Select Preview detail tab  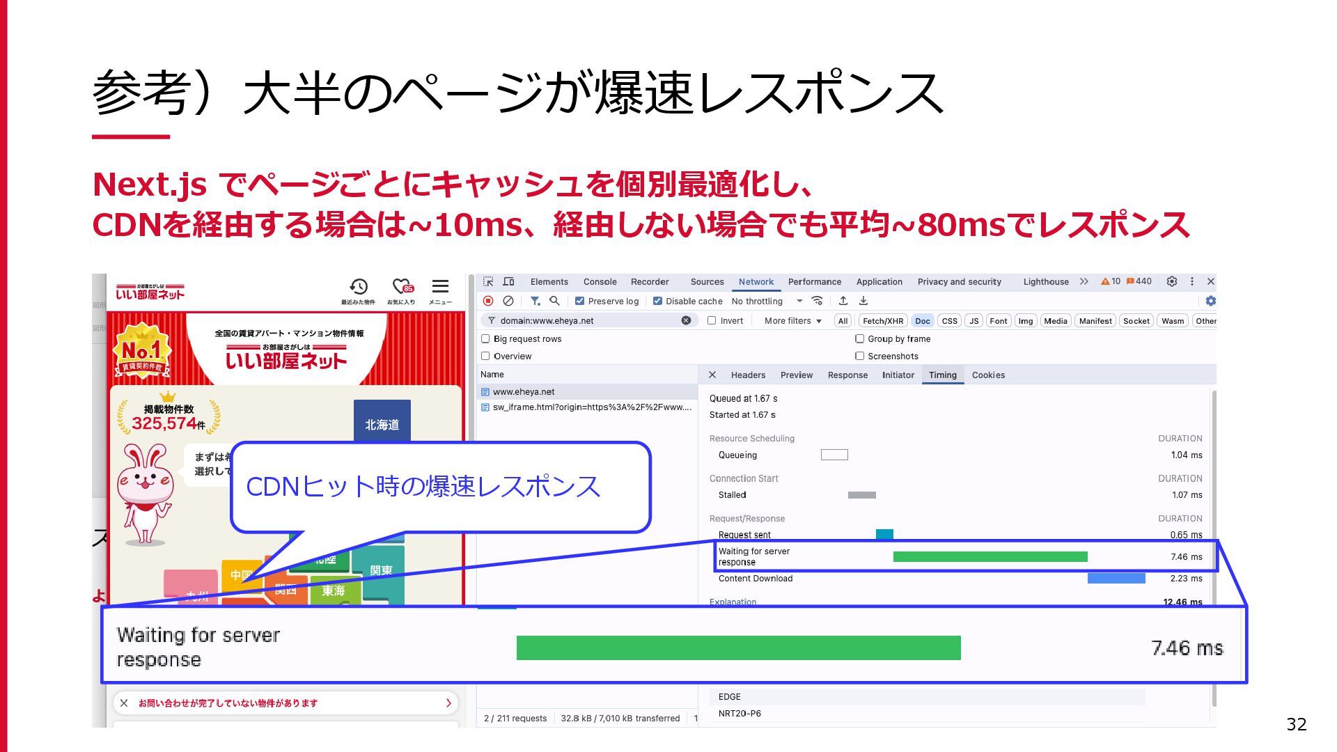pyautogui.click(x=796, y=375)
